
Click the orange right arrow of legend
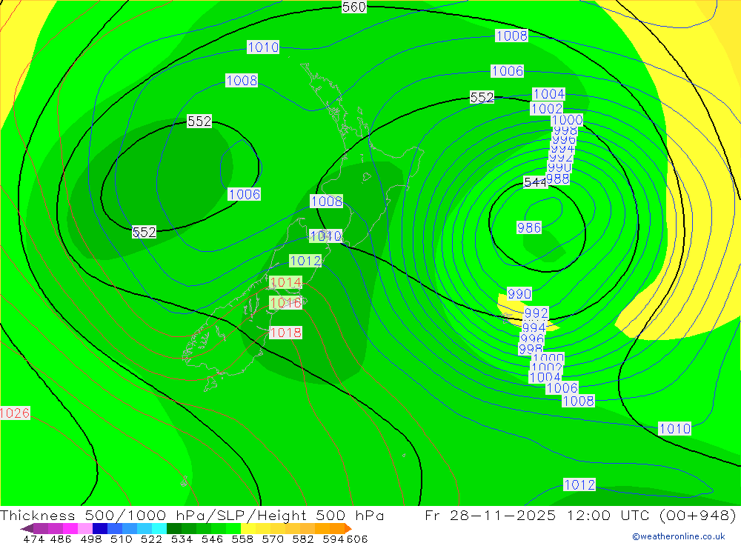point(348,528)
